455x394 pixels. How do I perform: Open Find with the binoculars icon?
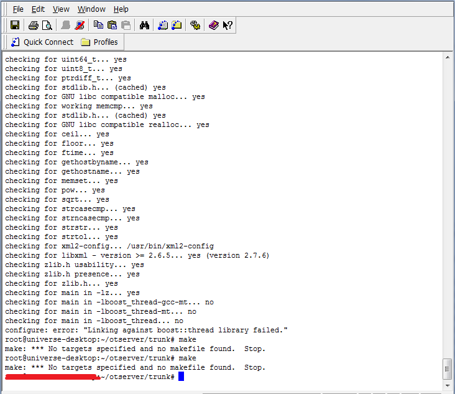click(144, 26)
